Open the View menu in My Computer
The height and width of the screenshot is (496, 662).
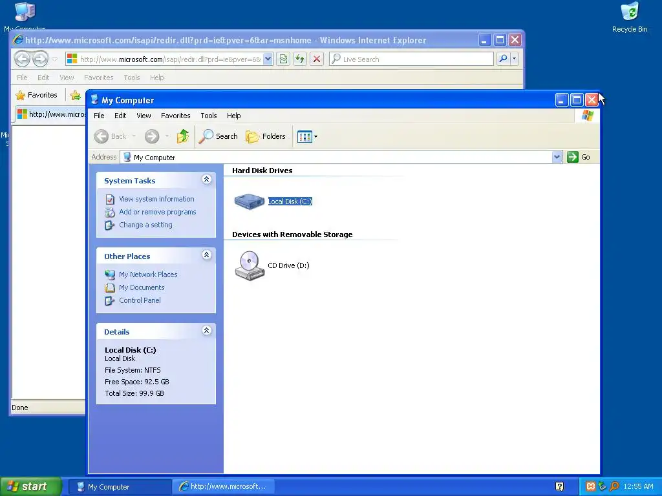(144, 116)
